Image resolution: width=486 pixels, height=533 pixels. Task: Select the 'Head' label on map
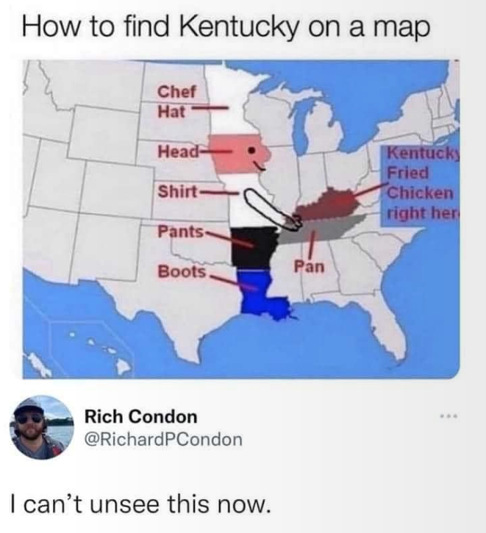point(178,151)
